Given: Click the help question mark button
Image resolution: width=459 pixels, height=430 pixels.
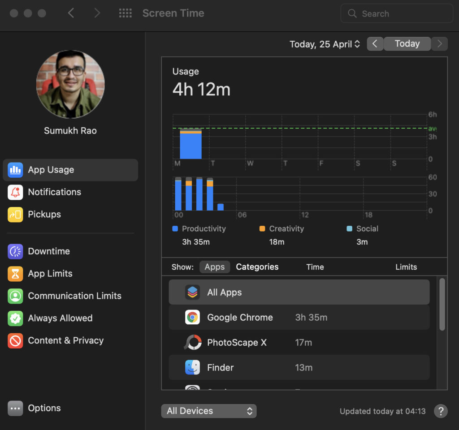Looking at the screenshot, I should [441, 411].
